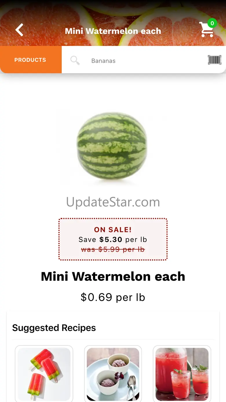Screen dimensions: 226x402
Task: Tap the Suggested Recipes heading
Action: [x=54, y=328]
